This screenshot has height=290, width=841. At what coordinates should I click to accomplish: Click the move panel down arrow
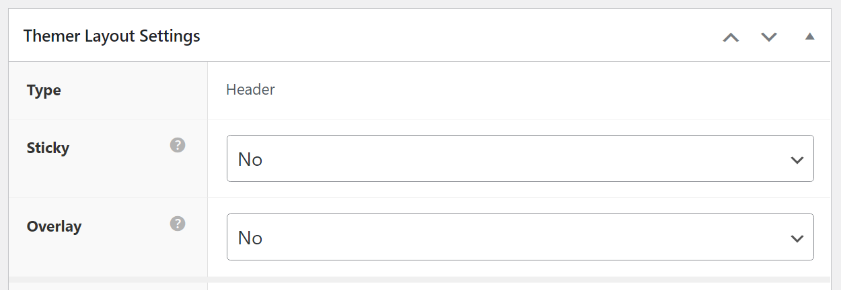pos(769,37)
